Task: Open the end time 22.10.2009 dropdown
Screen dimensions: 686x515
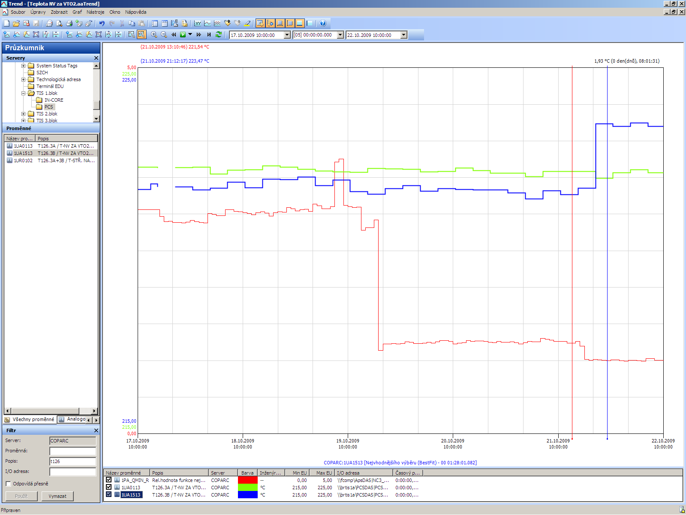Action: [404, 35]
